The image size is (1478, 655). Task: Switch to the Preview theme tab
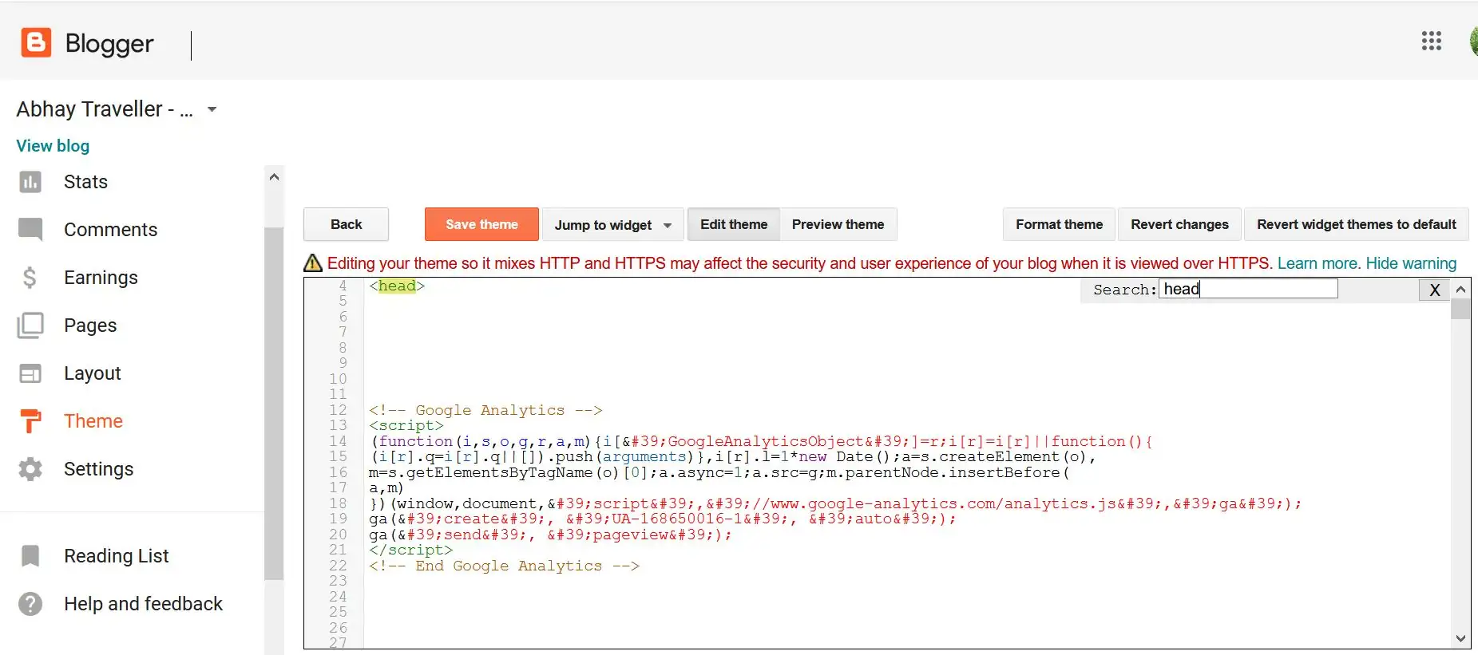838,225
